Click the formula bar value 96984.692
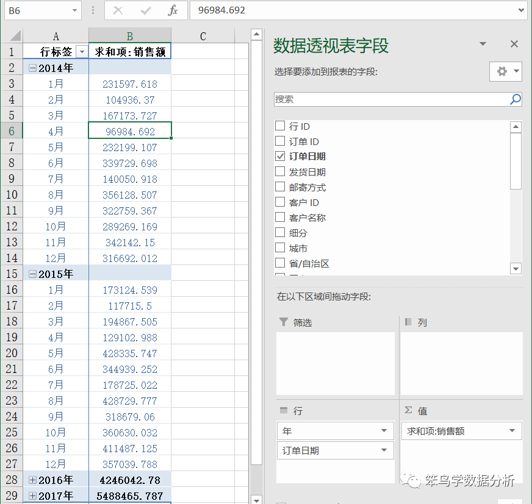Image resolution: width=532 pixels, height=504 pixels. [x=221, y=10]
